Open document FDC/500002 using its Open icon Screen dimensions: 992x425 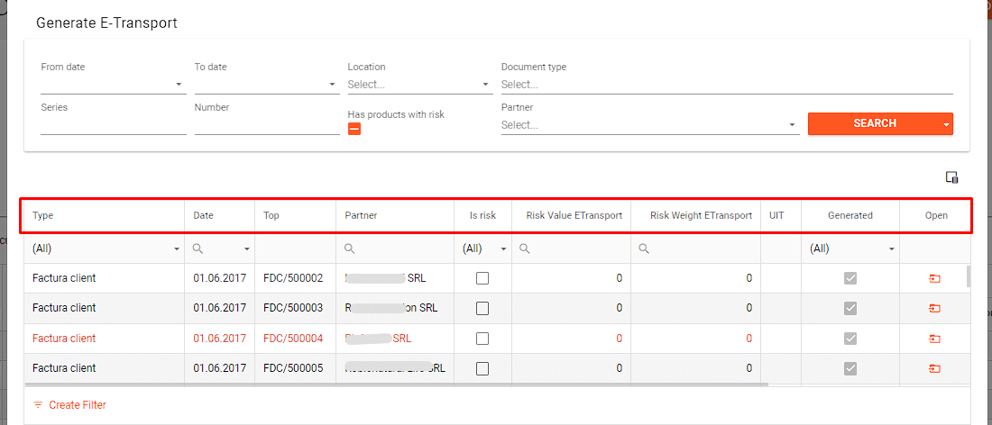tap(934, 279)
